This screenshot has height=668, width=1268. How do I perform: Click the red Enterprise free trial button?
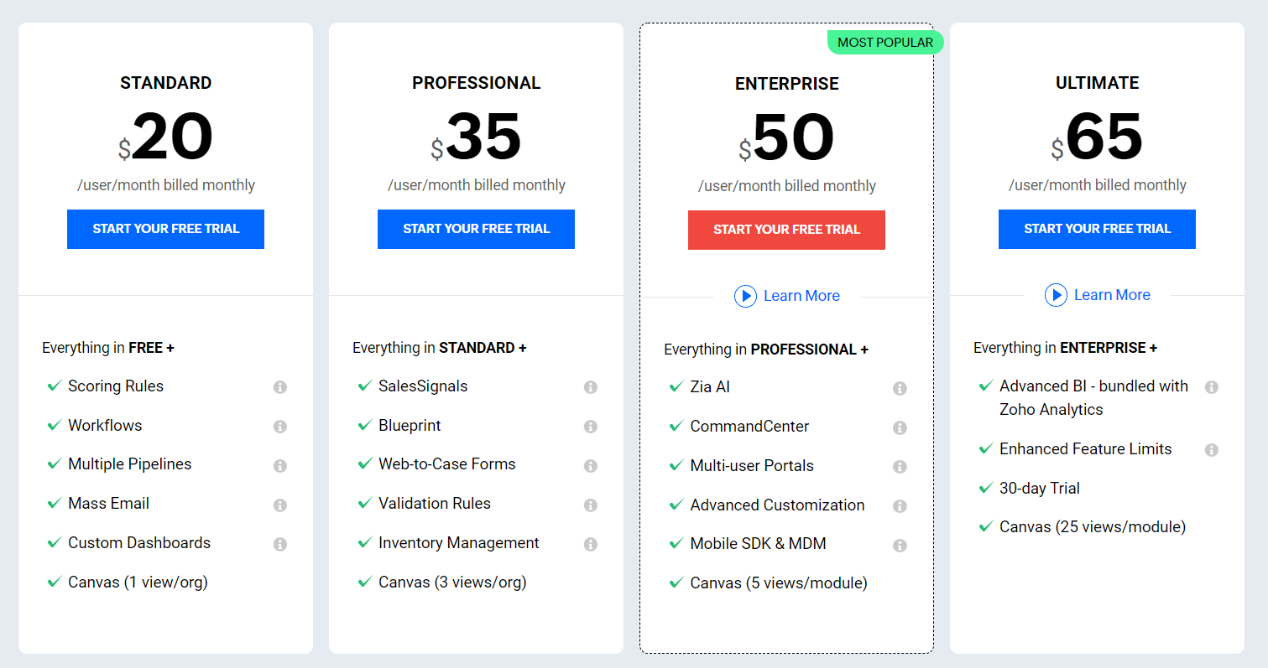[786, 230]
